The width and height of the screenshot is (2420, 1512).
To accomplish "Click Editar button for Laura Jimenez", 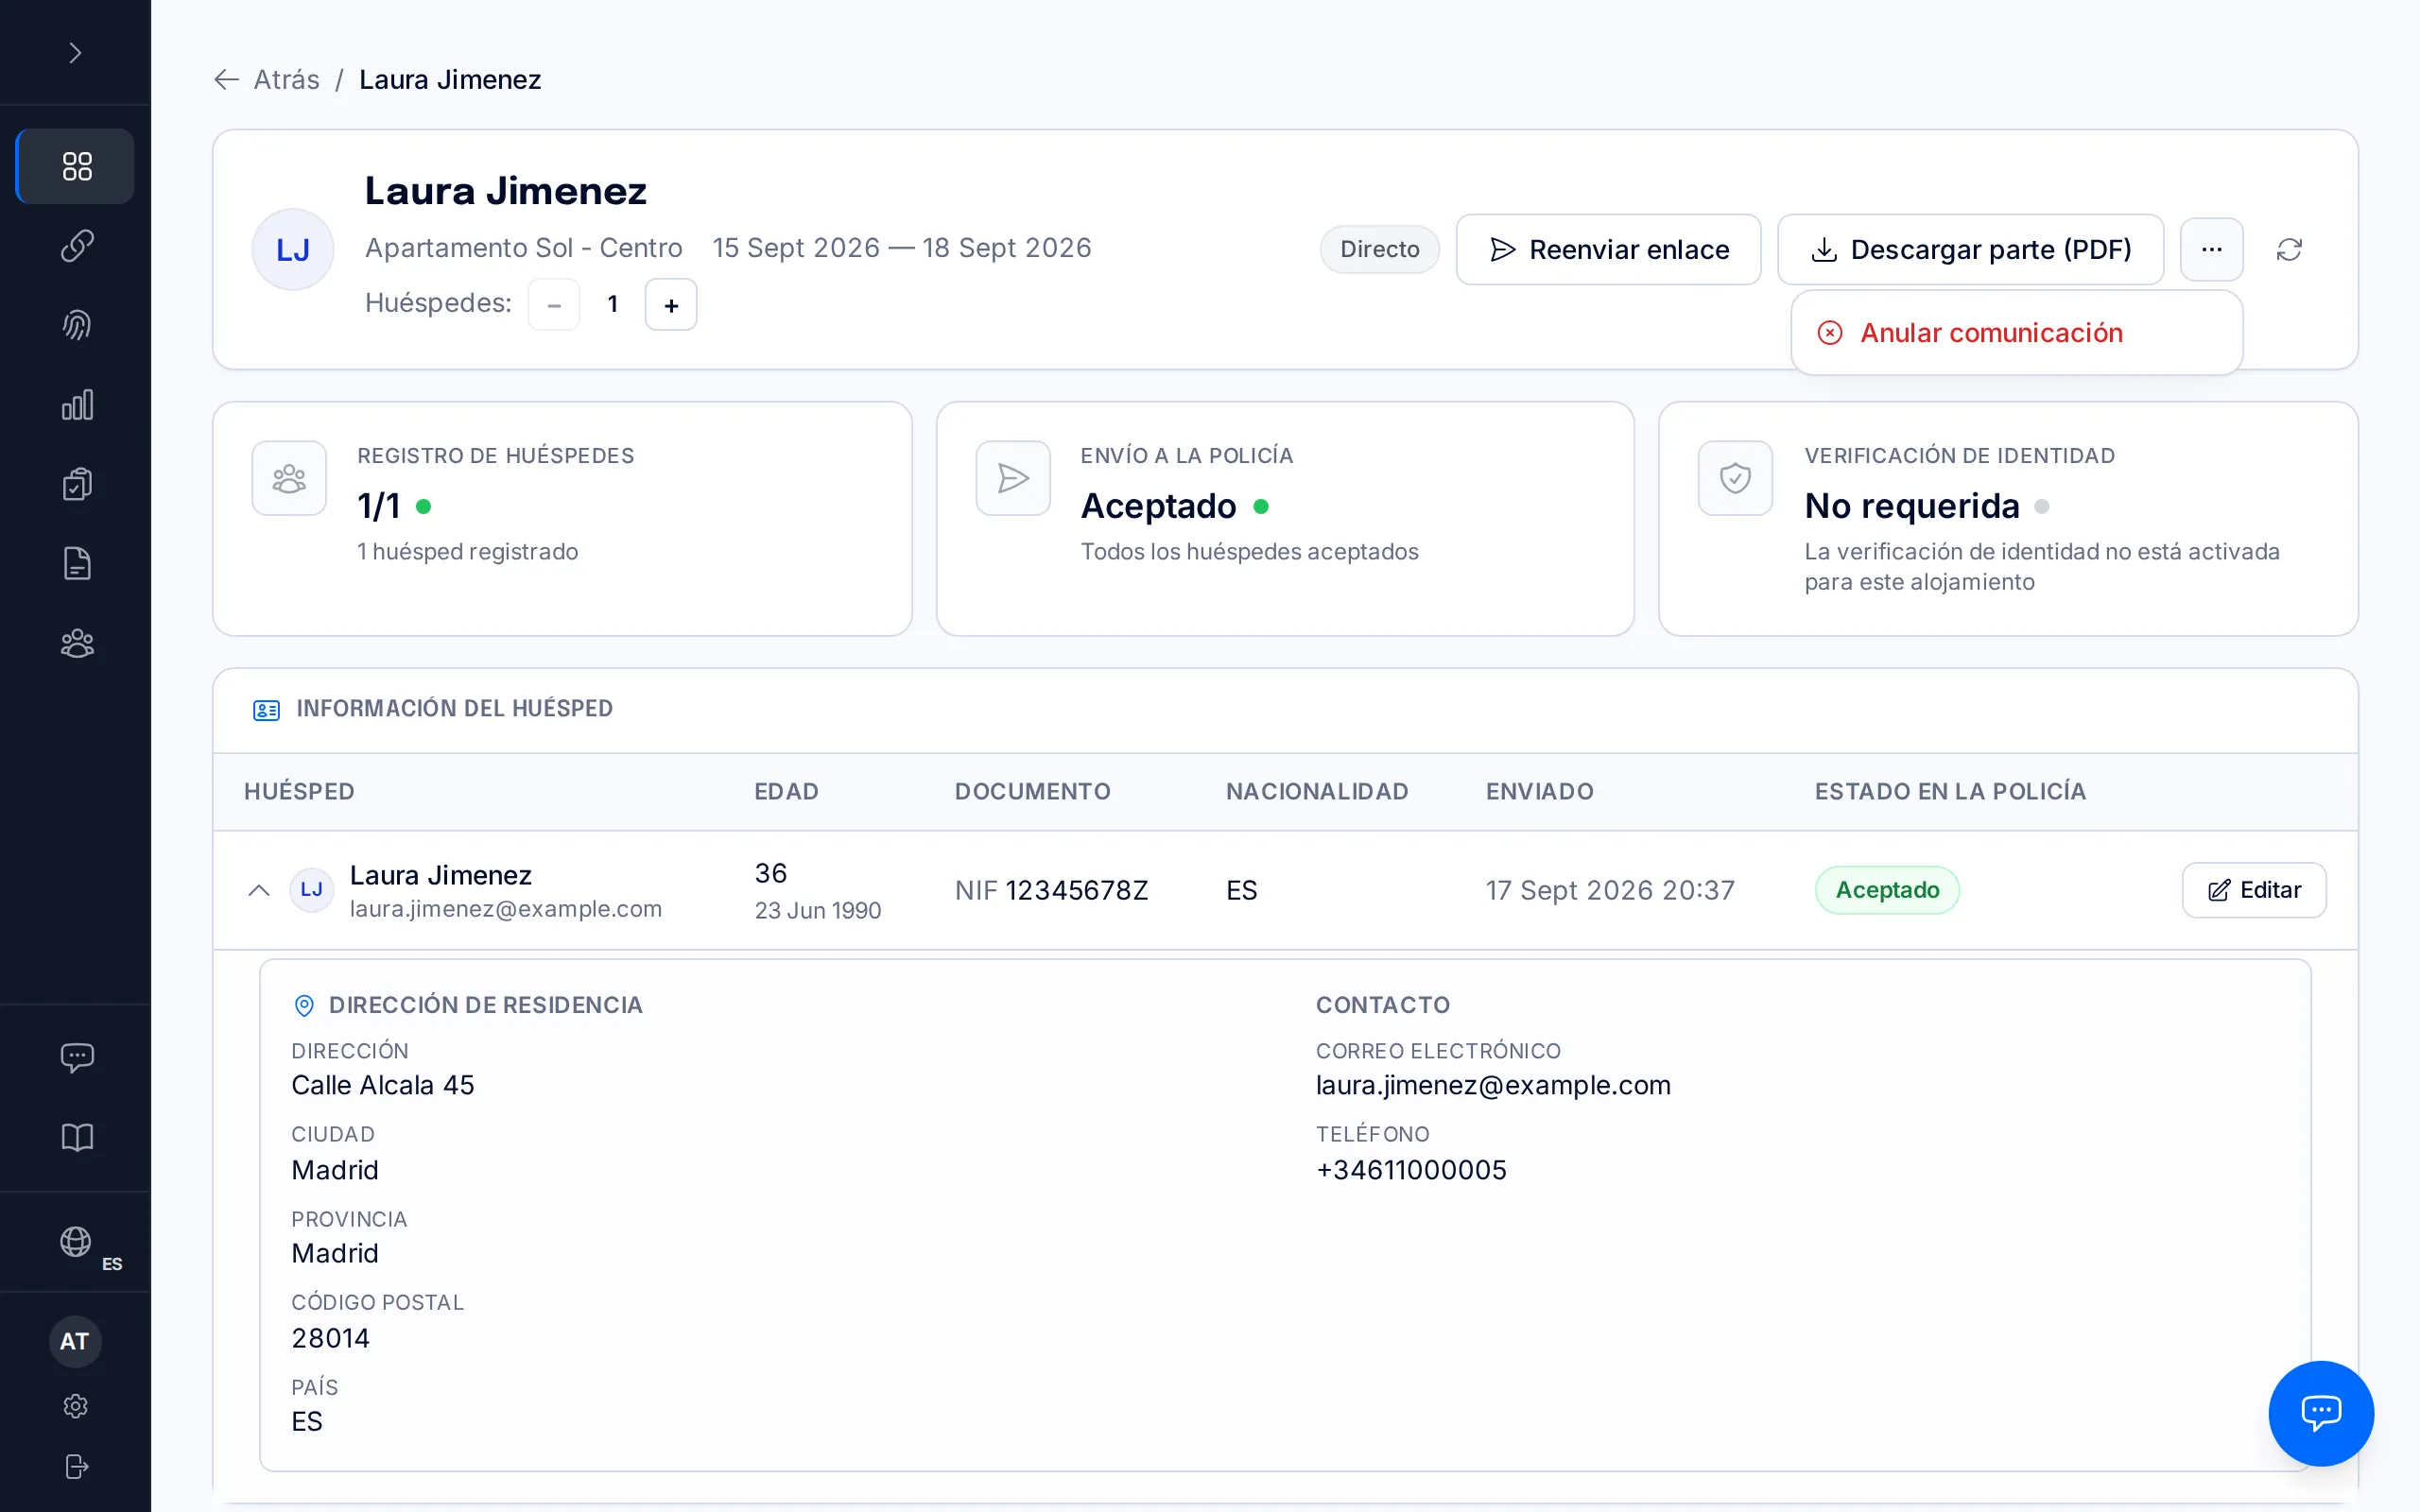I will (x=2253, y=890).
